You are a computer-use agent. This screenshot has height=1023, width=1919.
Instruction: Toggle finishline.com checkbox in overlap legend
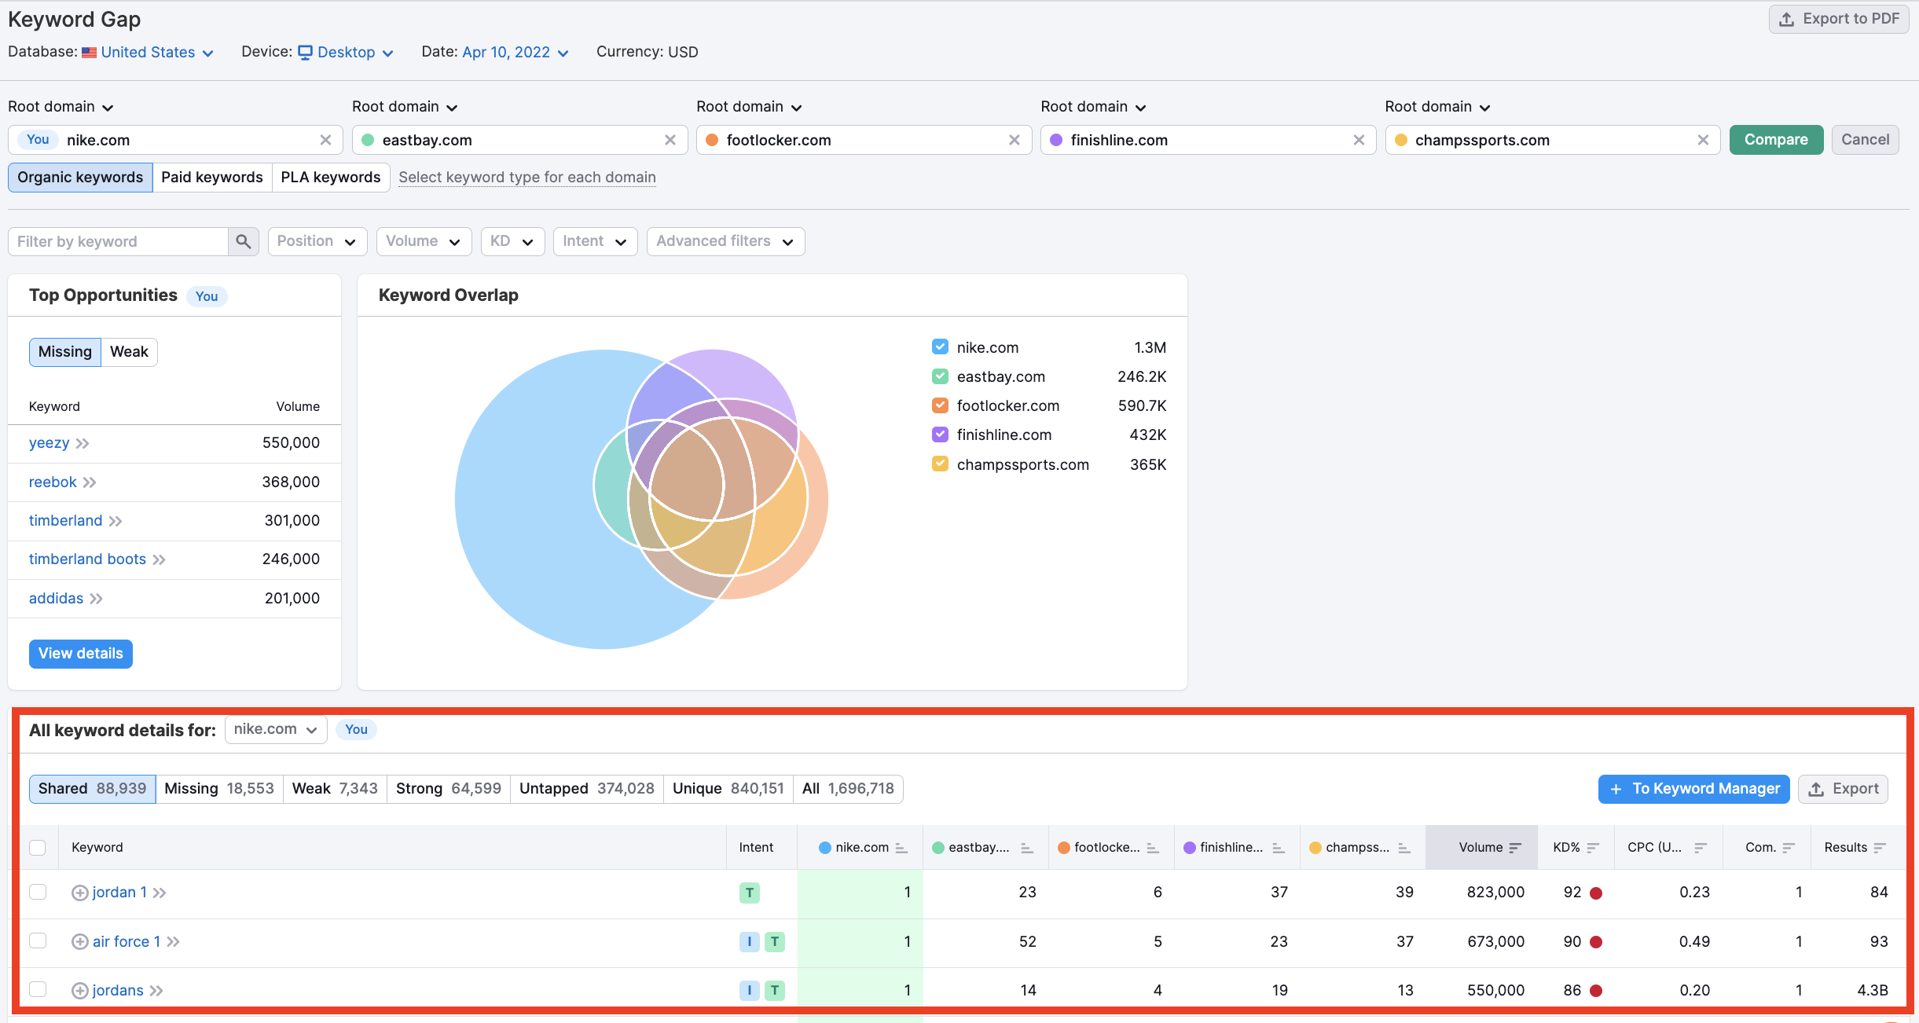point(940,434)
